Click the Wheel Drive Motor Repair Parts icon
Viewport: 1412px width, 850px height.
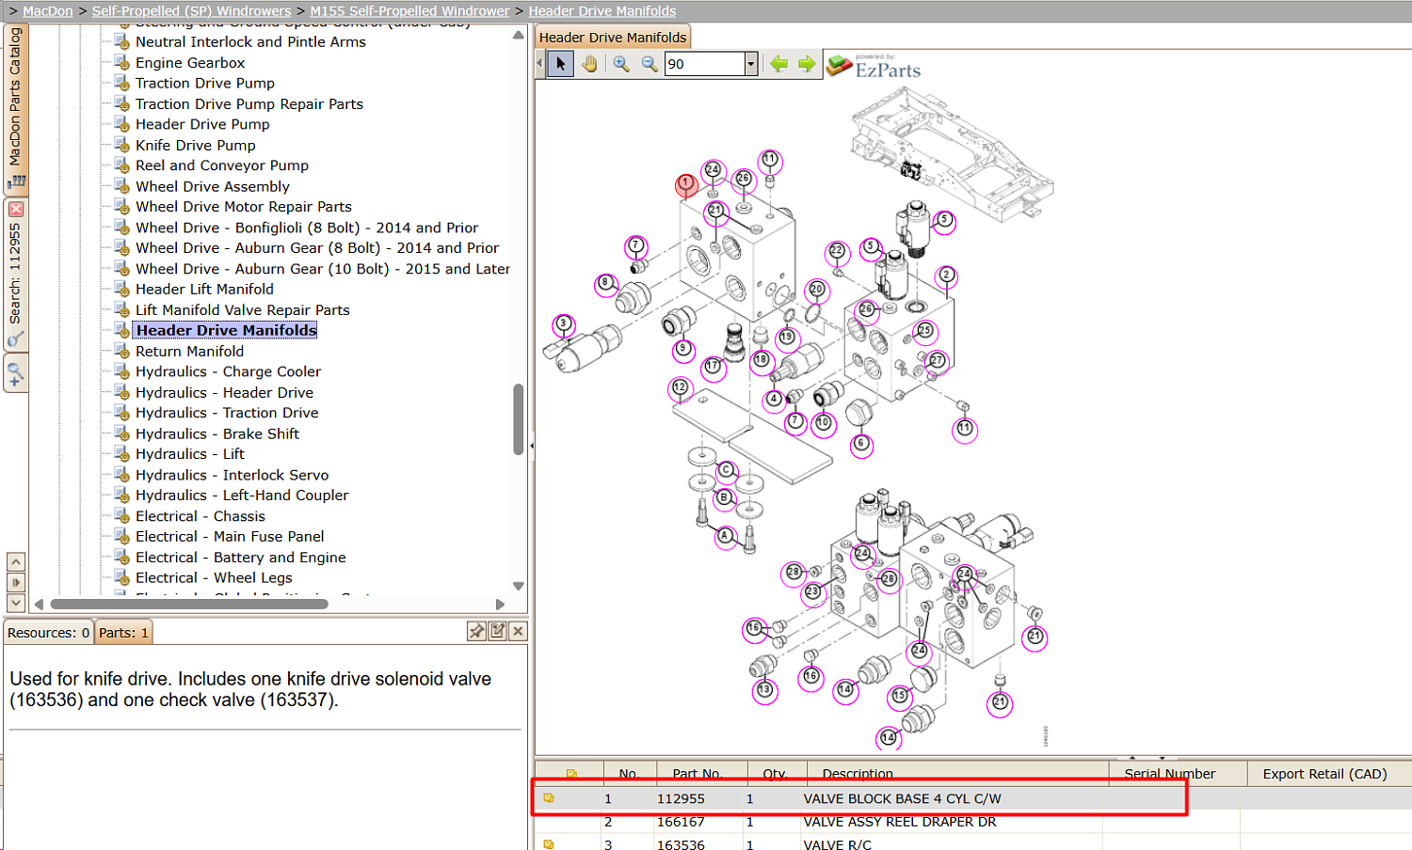click(121, 207)
